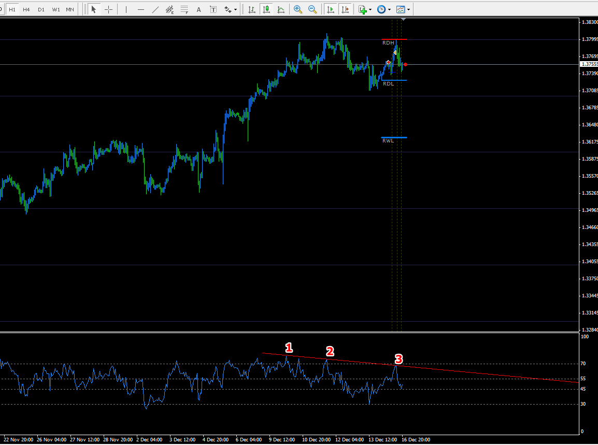Click the '22 Nov 20:00' time label

18,440
